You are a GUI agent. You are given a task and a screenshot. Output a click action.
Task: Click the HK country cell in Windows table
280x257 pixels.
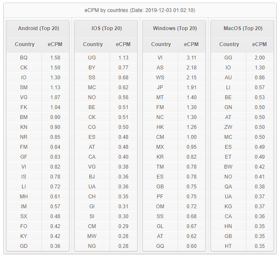tap(160, 127)
